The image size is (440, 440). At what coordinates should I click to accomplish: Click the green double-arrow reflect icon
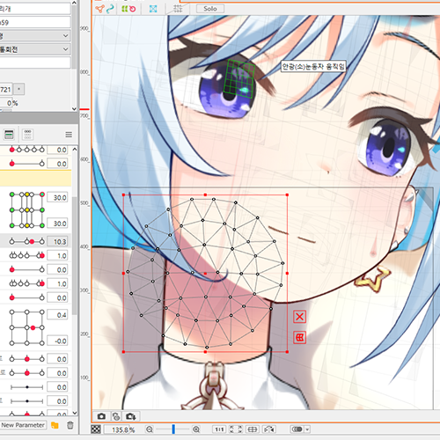coord(125,9)
